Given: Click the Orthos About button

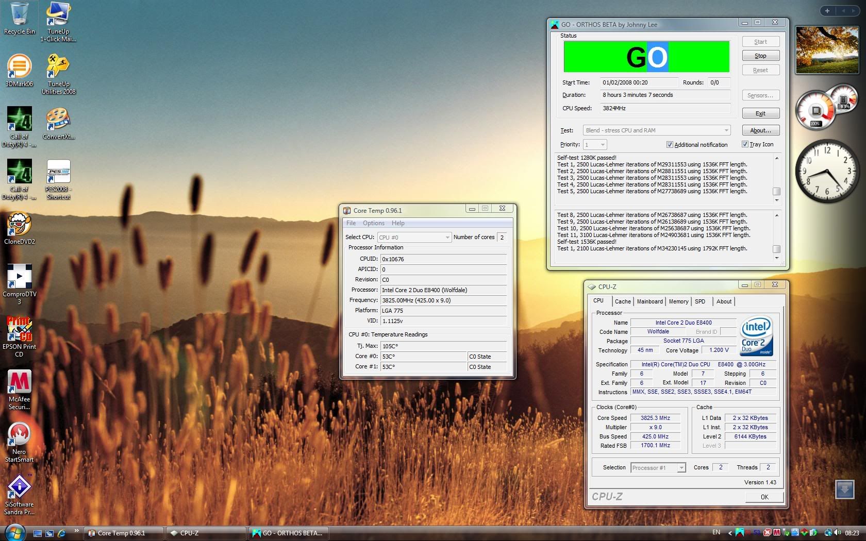Looking at the screenshot, I should click(761, 130).
